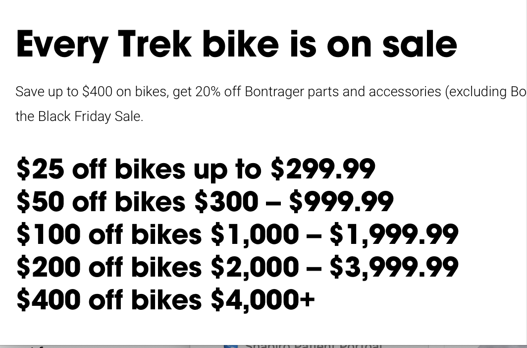Click the "$299.99" price in the first offer
Image resolution: width=527 pixels, height=348 pixels.
coord(322,169)
